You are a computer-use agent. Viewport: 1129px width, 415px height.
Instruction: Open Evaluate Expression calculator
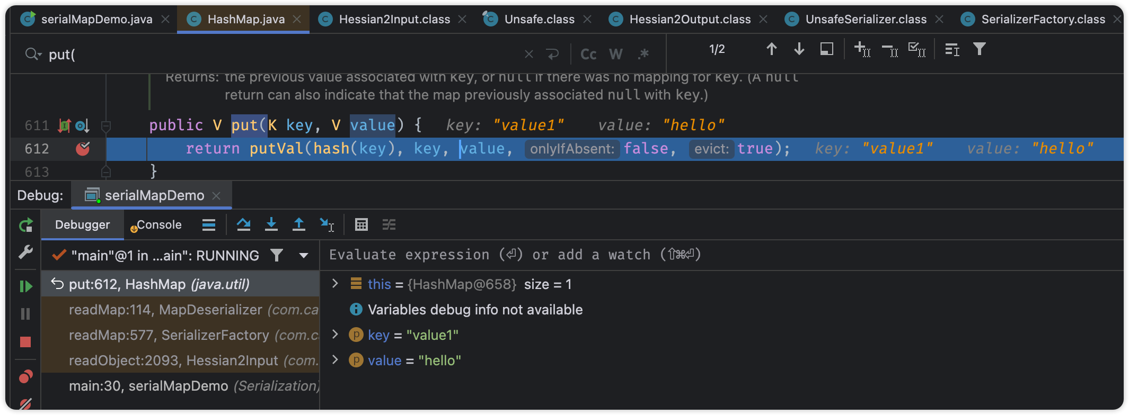pos(361,225)
